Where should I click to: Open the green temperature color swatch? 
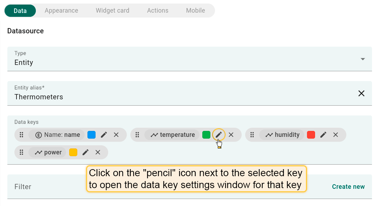[x=206, y=135]
